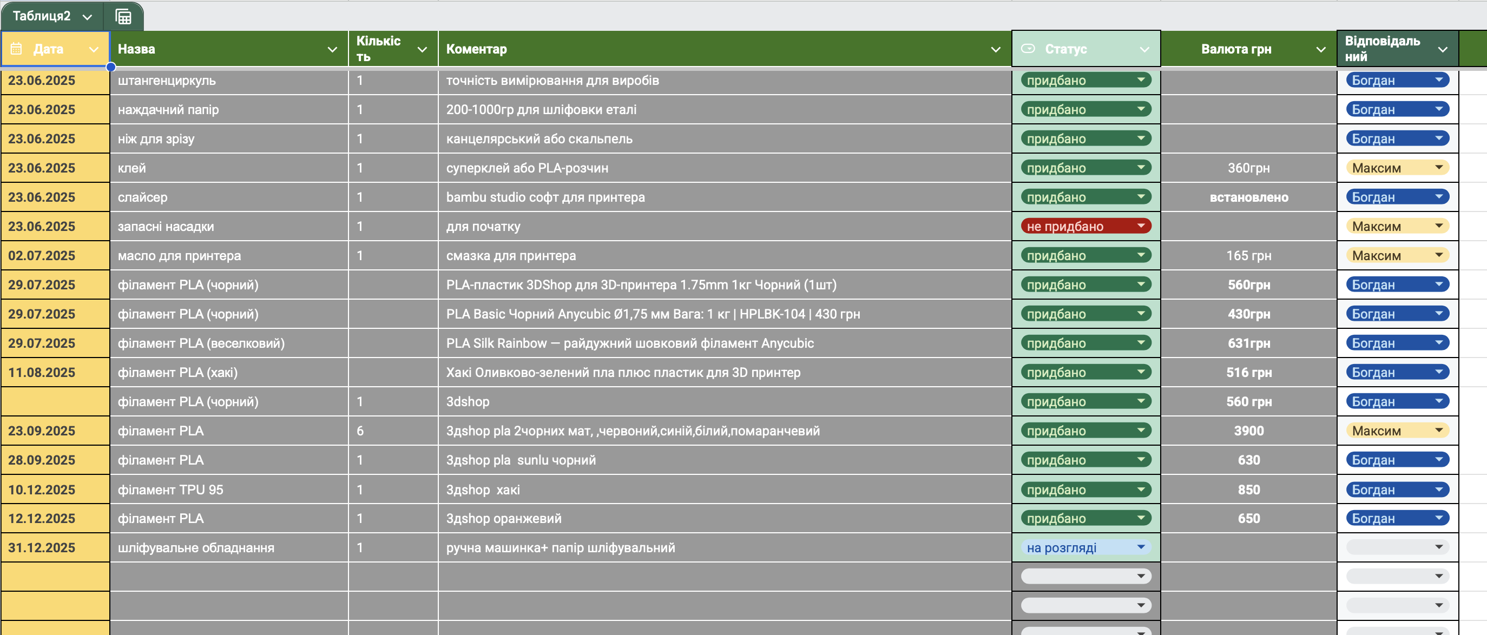Open the table view icon next to Таблиця2
The image size is (1487, 635).
123,17
